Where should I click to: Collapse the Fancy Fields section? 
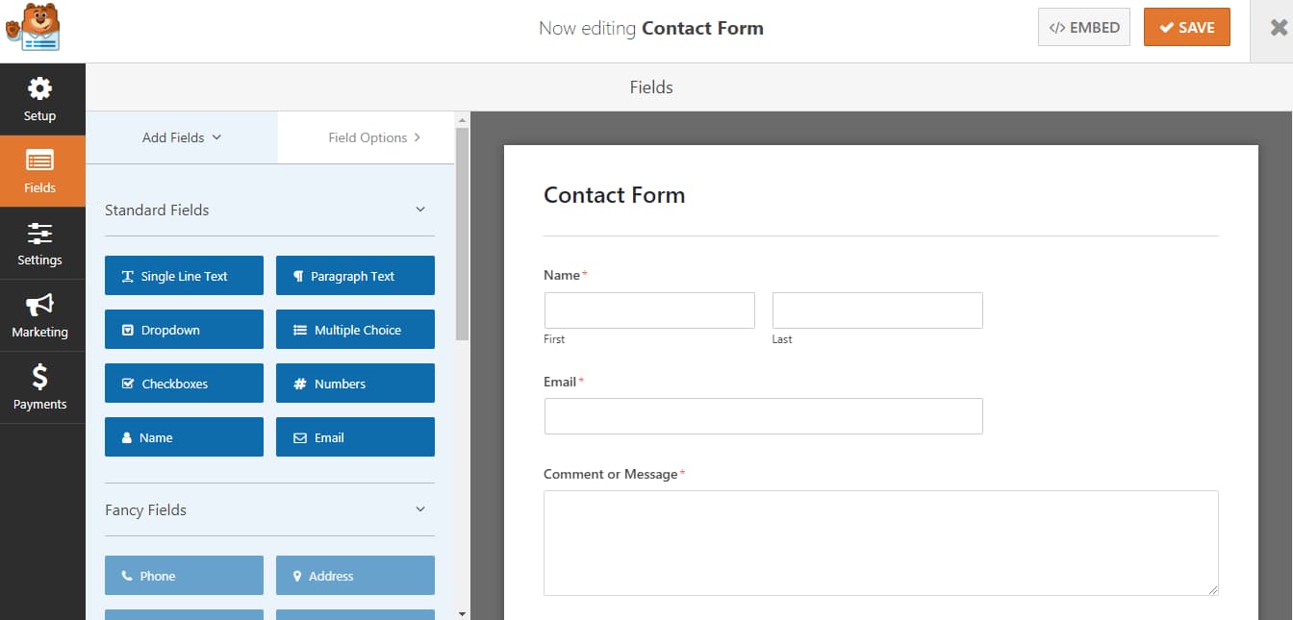point(420,509)
